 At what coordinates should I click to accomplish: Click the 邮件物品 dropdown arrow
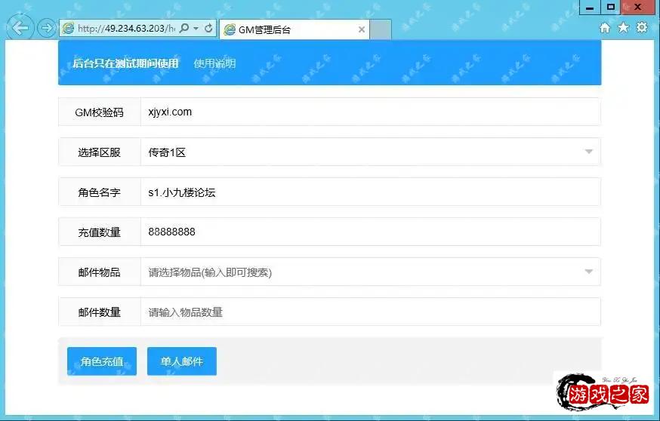pos(589,272)
